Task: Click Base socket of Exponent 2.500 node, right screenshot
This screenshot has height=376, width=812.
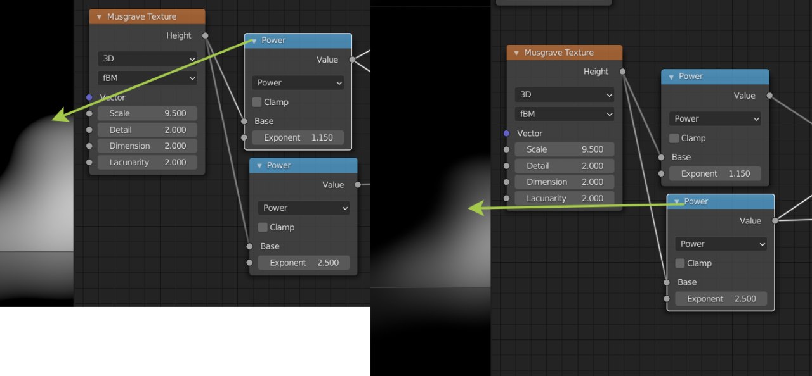Action: point(667,282)
